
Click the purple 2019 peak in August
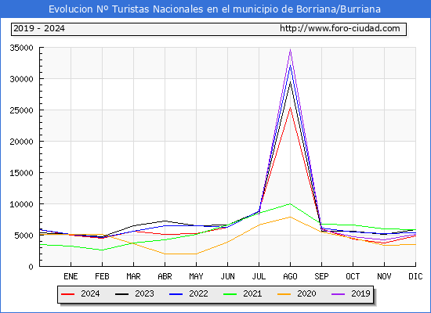click(x=290, y=50)
